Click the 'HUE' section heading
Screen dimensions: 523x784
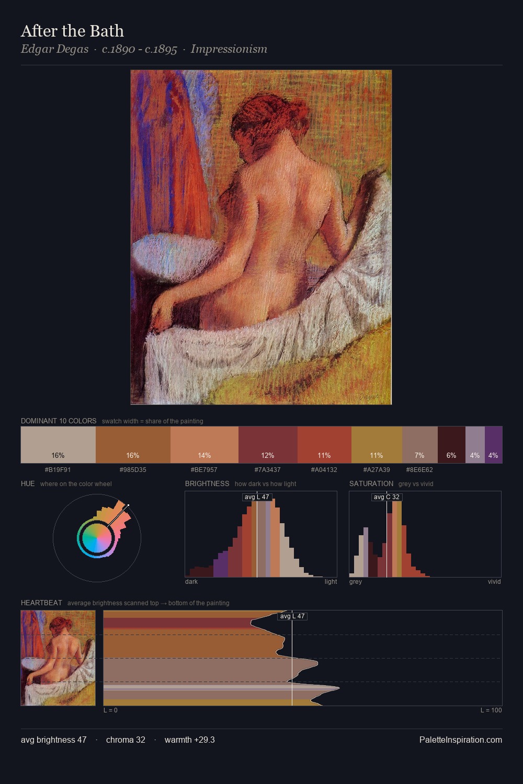coord(28,483)
